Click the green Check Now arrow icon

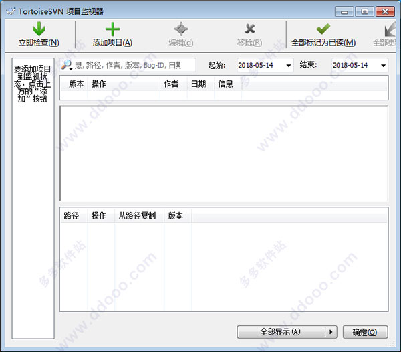(39, 29)
